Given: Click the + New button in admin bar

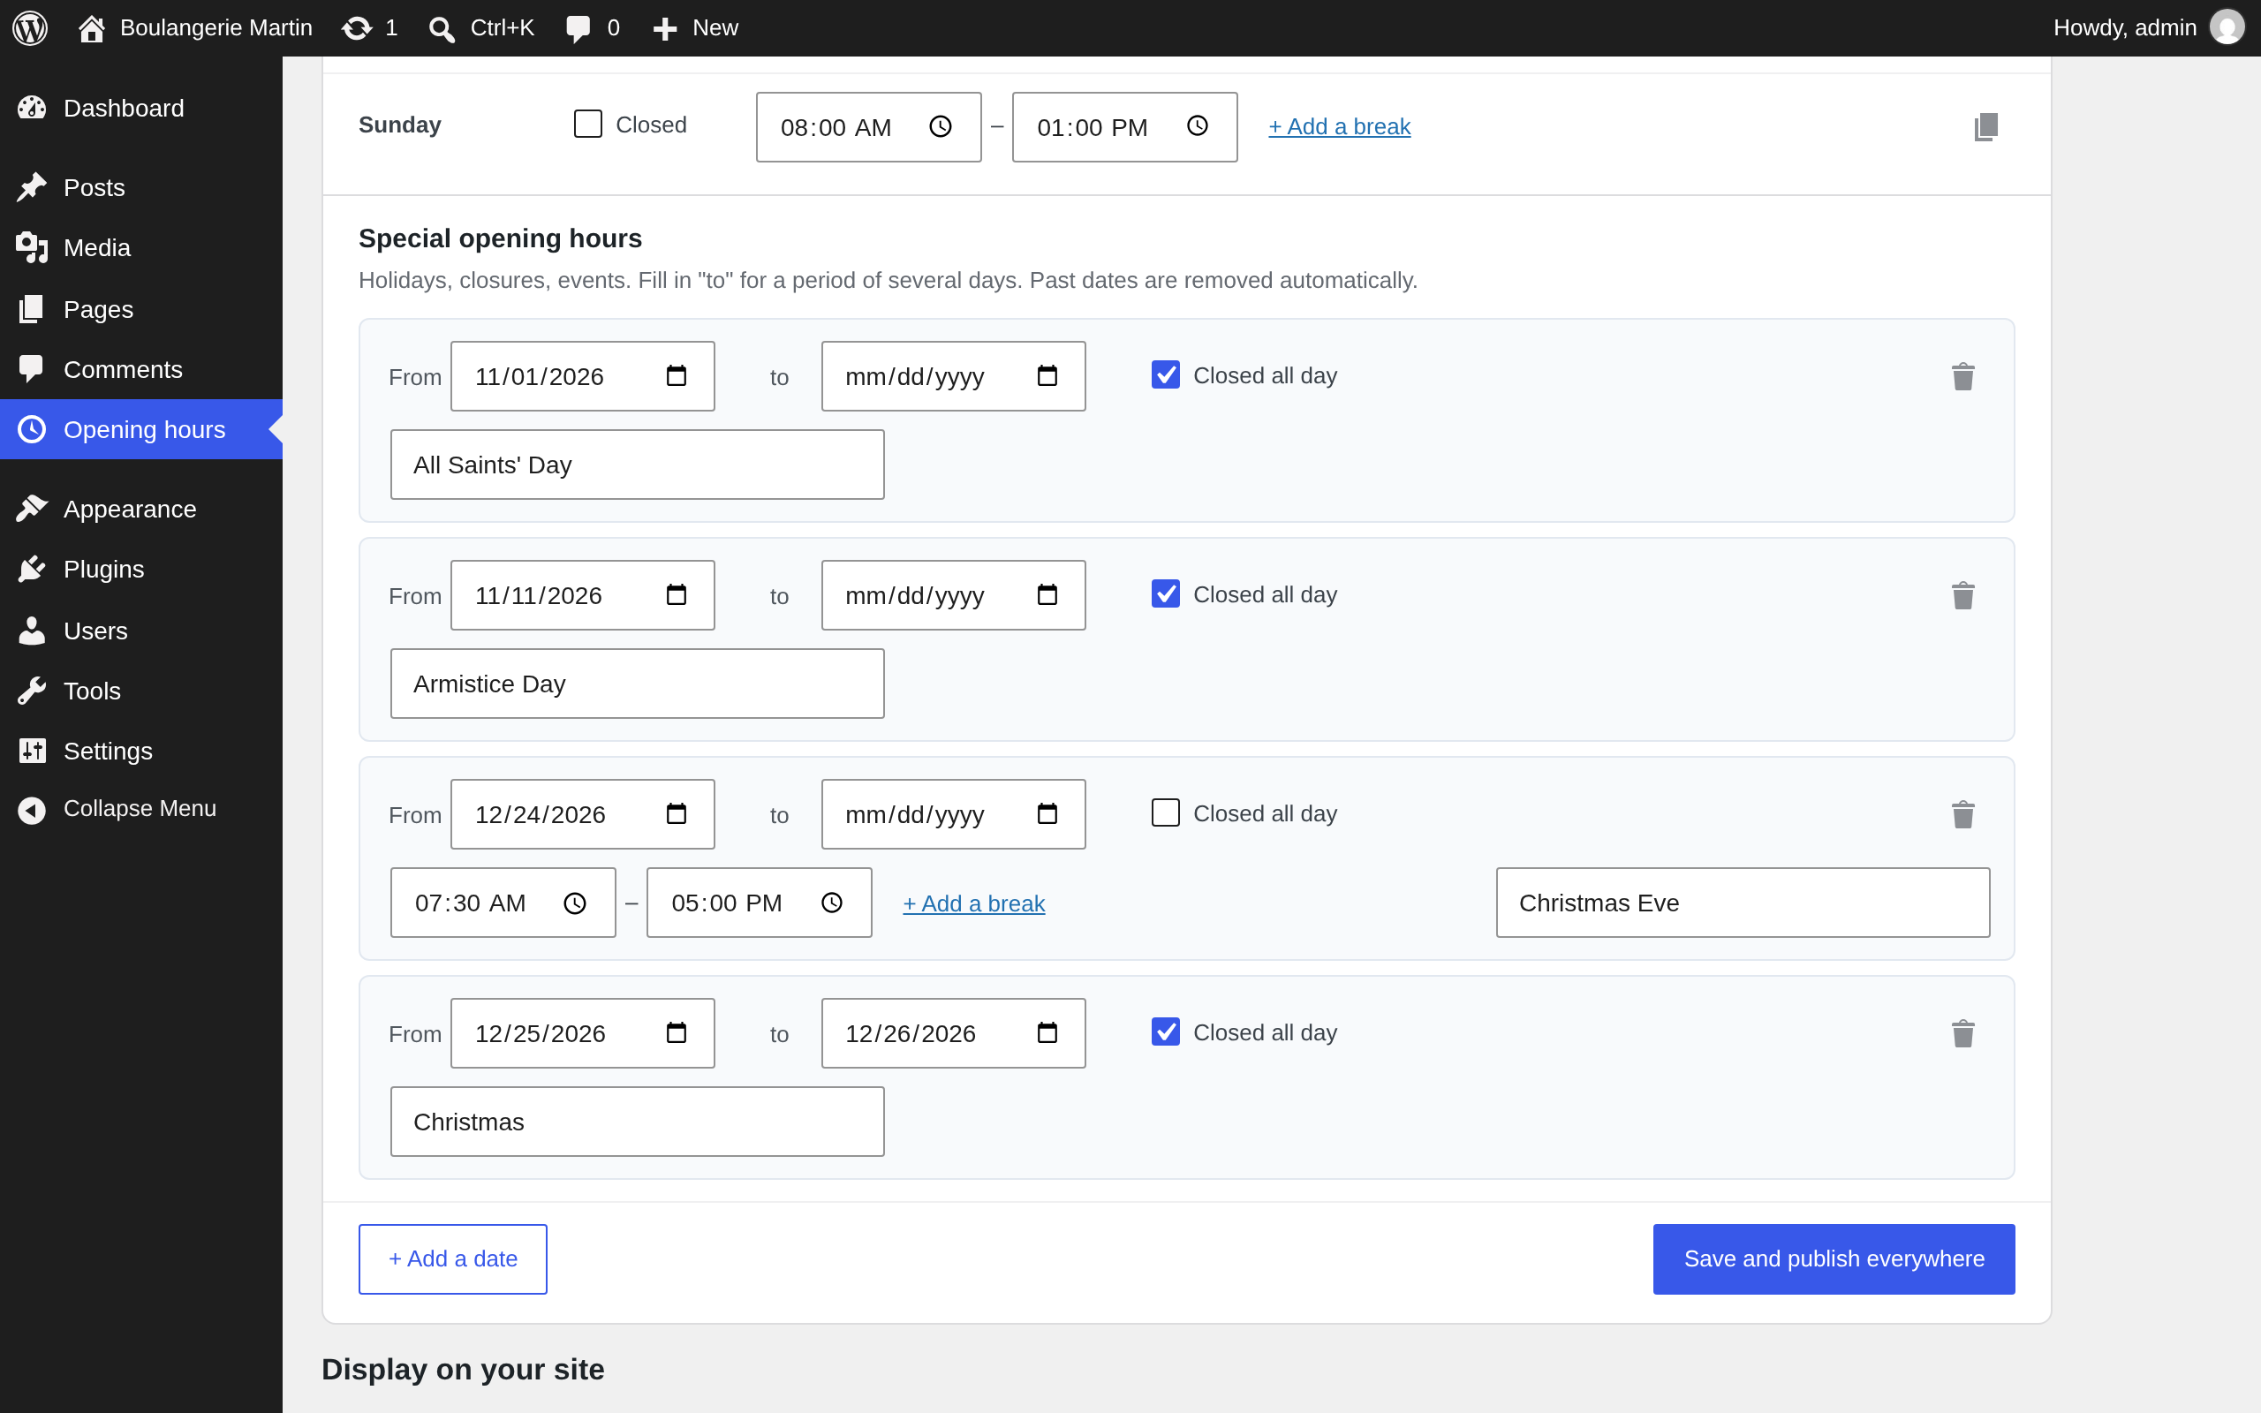Looking at the screenshot, I should click(x=695, y=28).
